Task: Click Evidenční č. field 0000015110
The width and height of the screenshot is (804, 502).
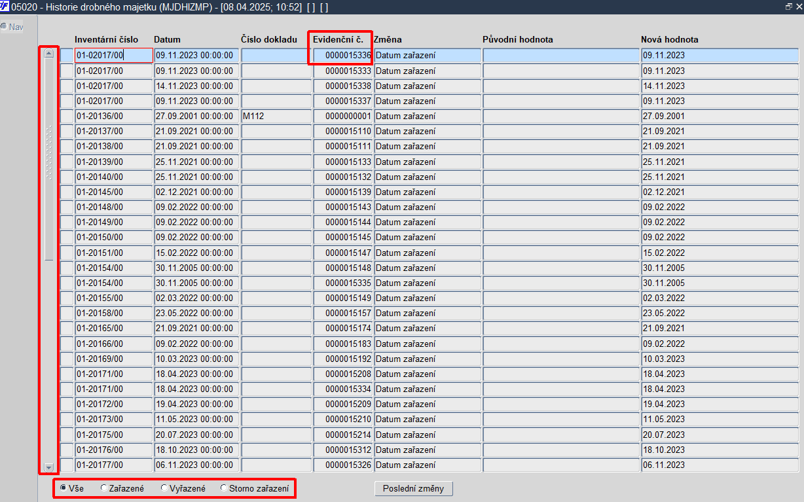Action: pyautogui.click(x=342, y=131)
